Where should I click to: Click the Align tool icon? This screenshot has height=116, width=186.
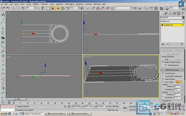tap(140, 8)
